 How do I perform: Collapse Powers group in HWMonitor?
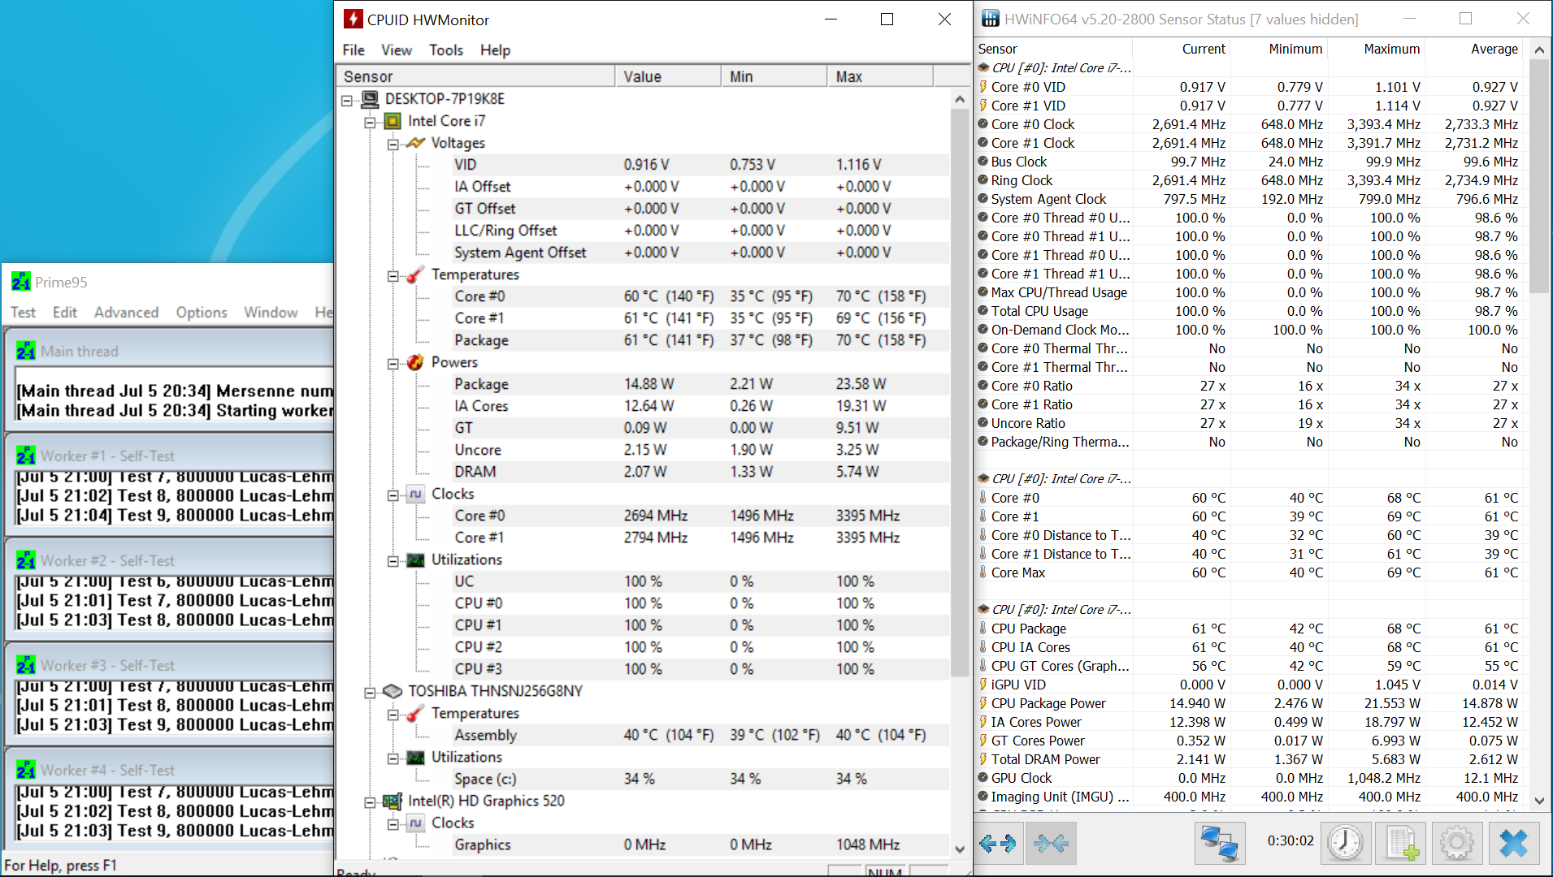point(393,363)
